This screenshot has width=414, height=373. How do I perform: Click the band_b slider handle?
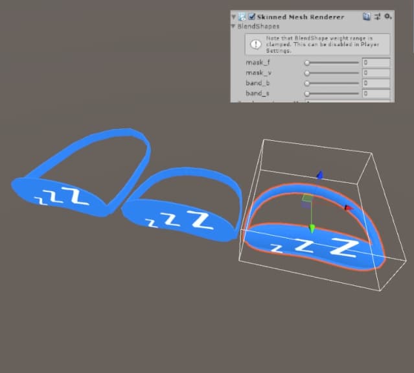[x=307, y=84]
